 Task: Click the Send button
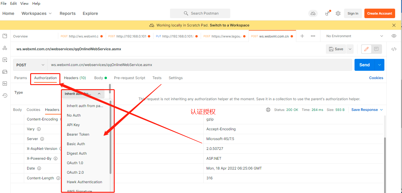tap(365, 65)
